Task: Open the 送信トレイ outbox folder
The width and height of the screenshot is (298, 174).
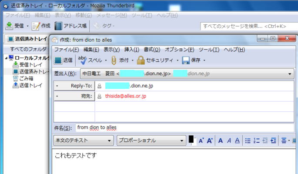Action: click(27, 85)
